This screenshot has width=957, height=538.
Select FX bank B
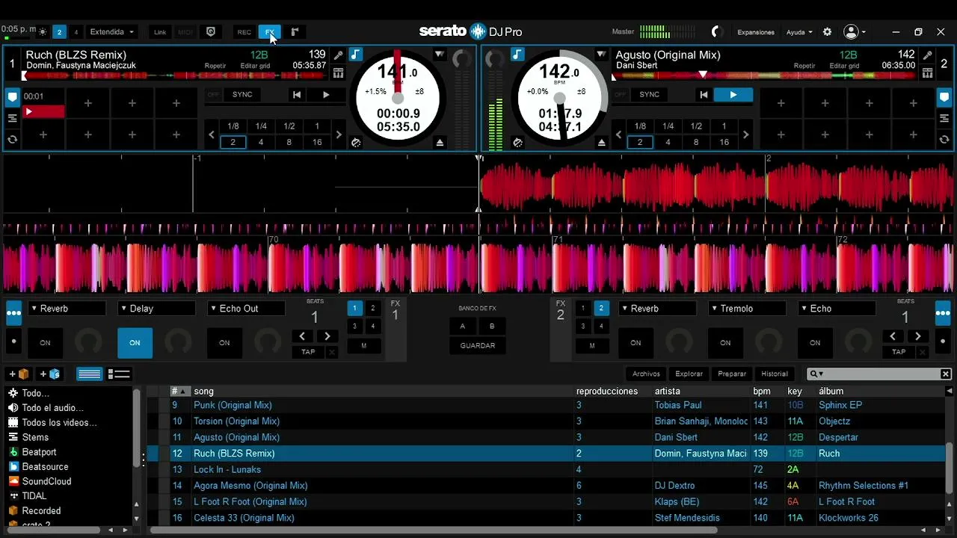[492, 326]
